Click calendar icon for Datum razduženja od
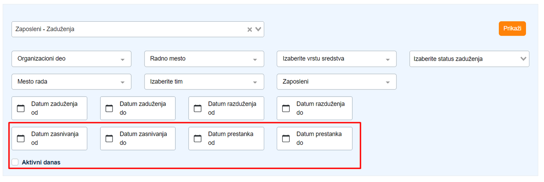Screen dimensions: 544x182 tap(198, 108)
